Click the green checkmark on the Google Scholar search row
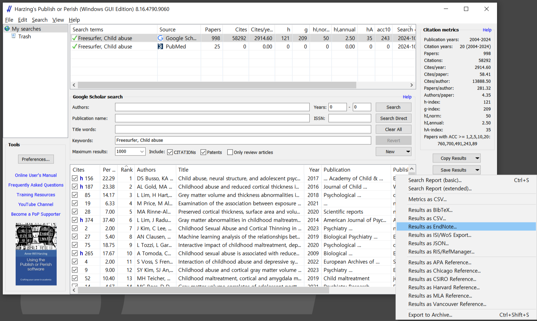The image size is (537, 321). [x=74, y=38]
